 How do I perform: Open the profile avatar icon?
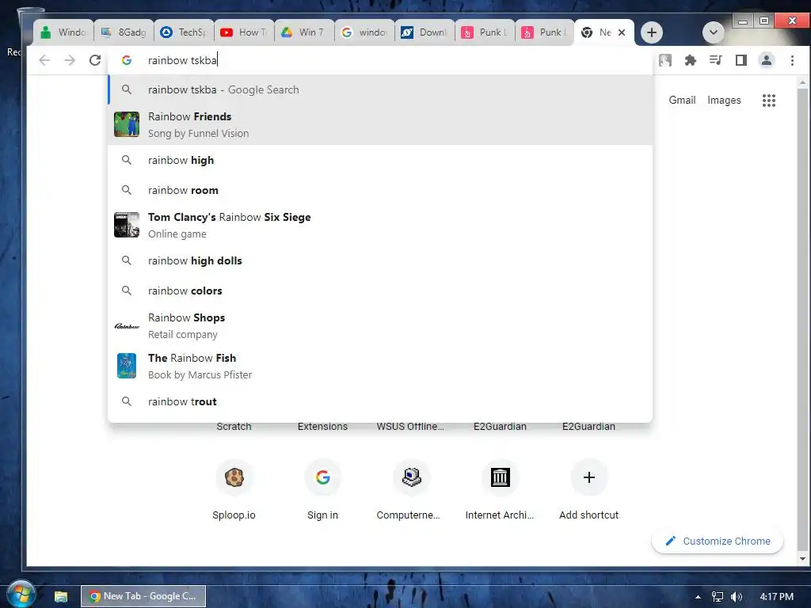pos(767,60)
